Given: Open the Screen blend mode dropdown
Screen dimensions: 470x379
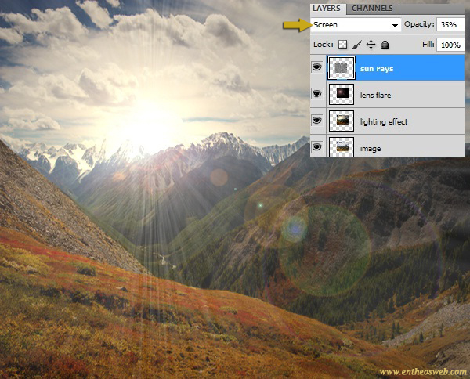Looking at the screenshot, I should [x=356, y=25].
